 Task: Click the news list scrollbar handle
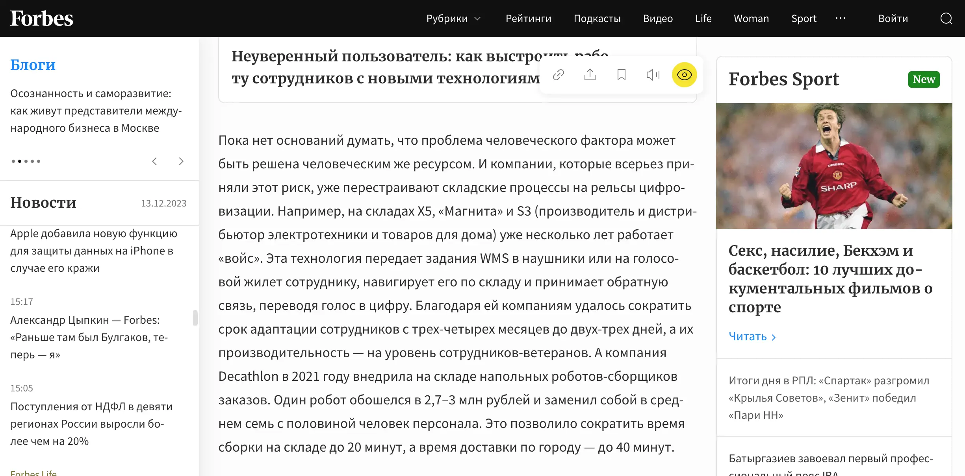[195, 318]
